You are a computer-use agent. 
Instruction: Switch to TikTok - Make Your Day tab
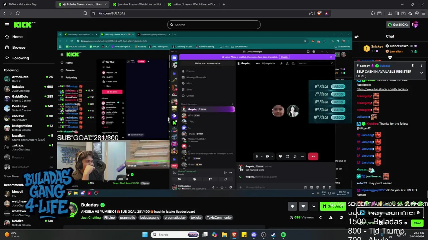(26, 4)
